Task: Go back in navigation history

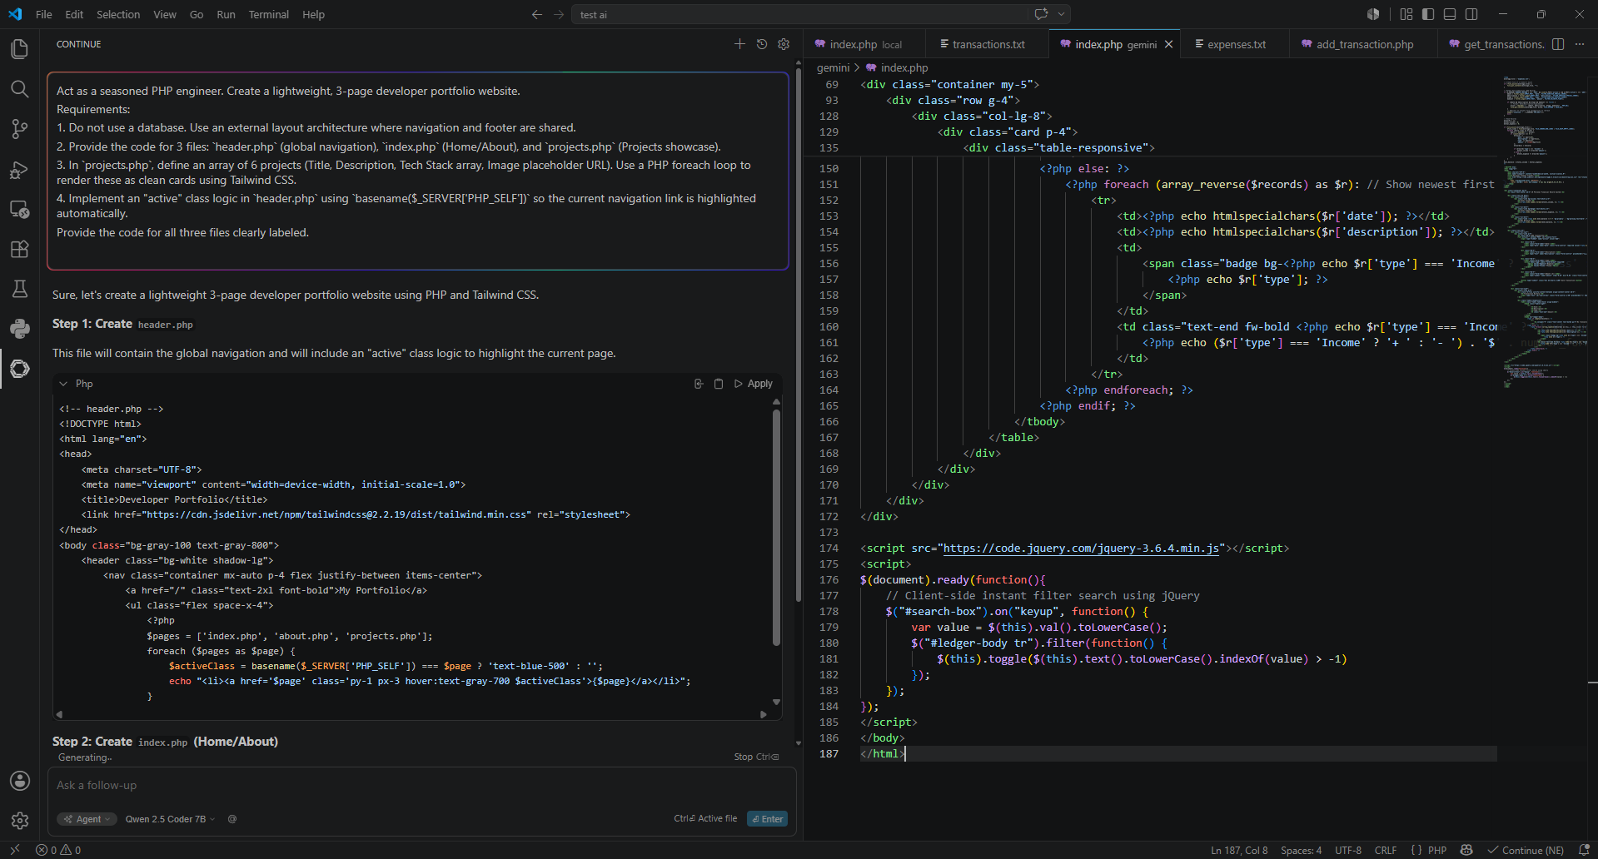Action: pos(536,14)
